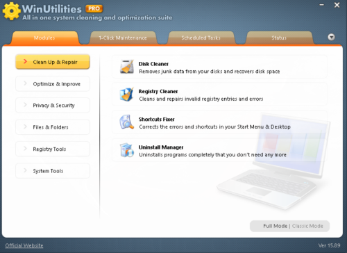Click the WinUtilities gear logo
Viewport: 347px width, 253px height.
[11, 11]
